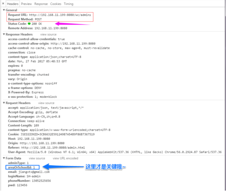Select the Headers tab
This screenshot has width=226, height=193.
click(x=13, y=4)
